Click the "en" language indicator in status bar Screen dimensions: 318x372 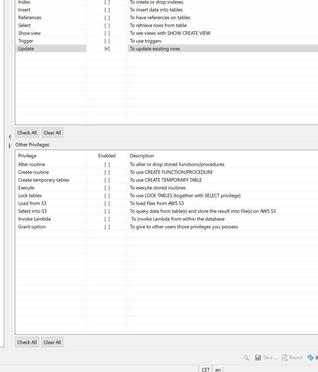coord(218,370)
